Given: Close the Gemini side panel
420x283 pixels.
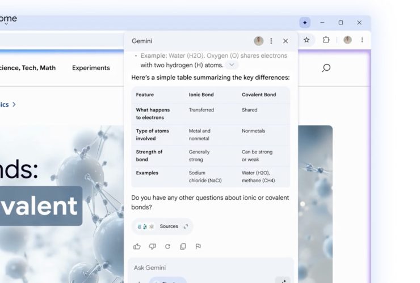Looking at the screenshot, I should click(x=285, y=41).
